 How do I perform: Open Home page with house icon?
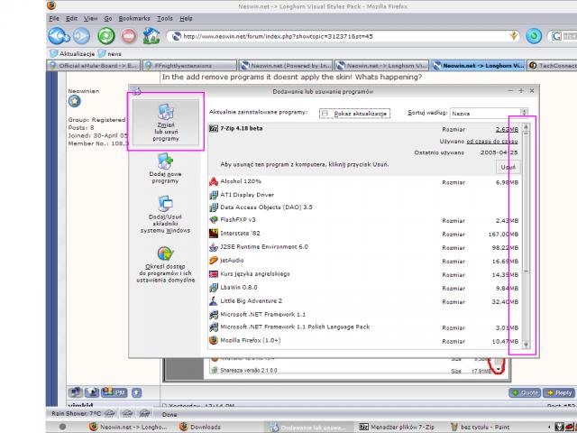click(151, 36)
